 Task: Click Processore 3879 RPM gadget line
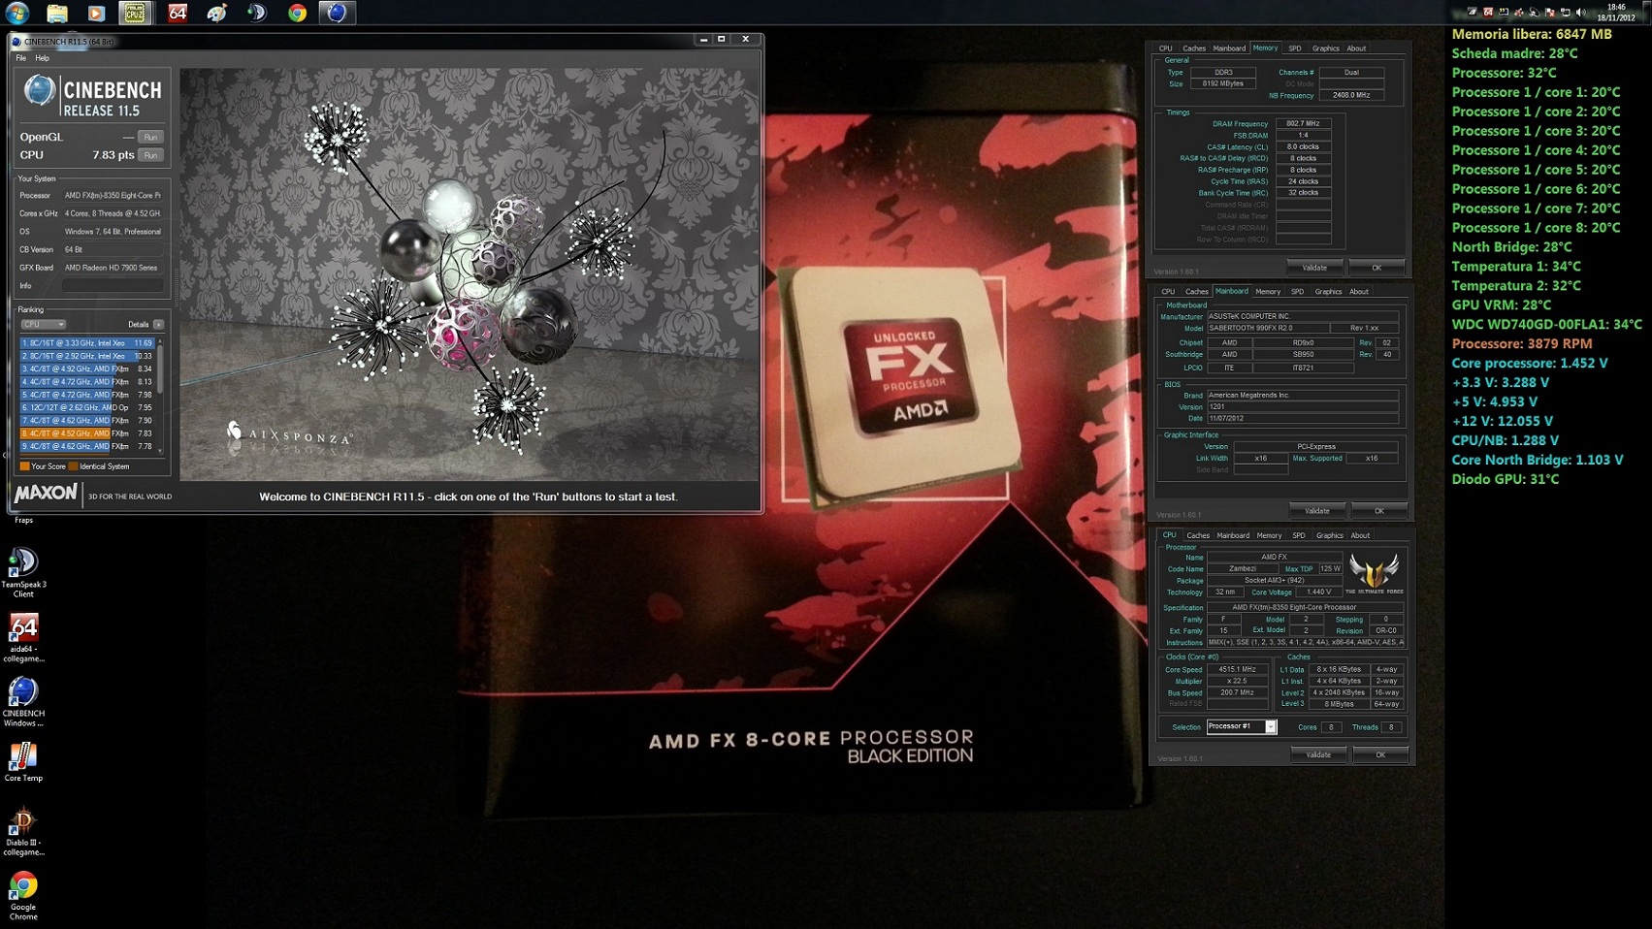coord(1522,343)
